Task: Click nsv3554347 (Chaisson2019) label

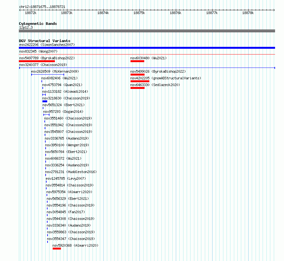Action: (71, 239)
